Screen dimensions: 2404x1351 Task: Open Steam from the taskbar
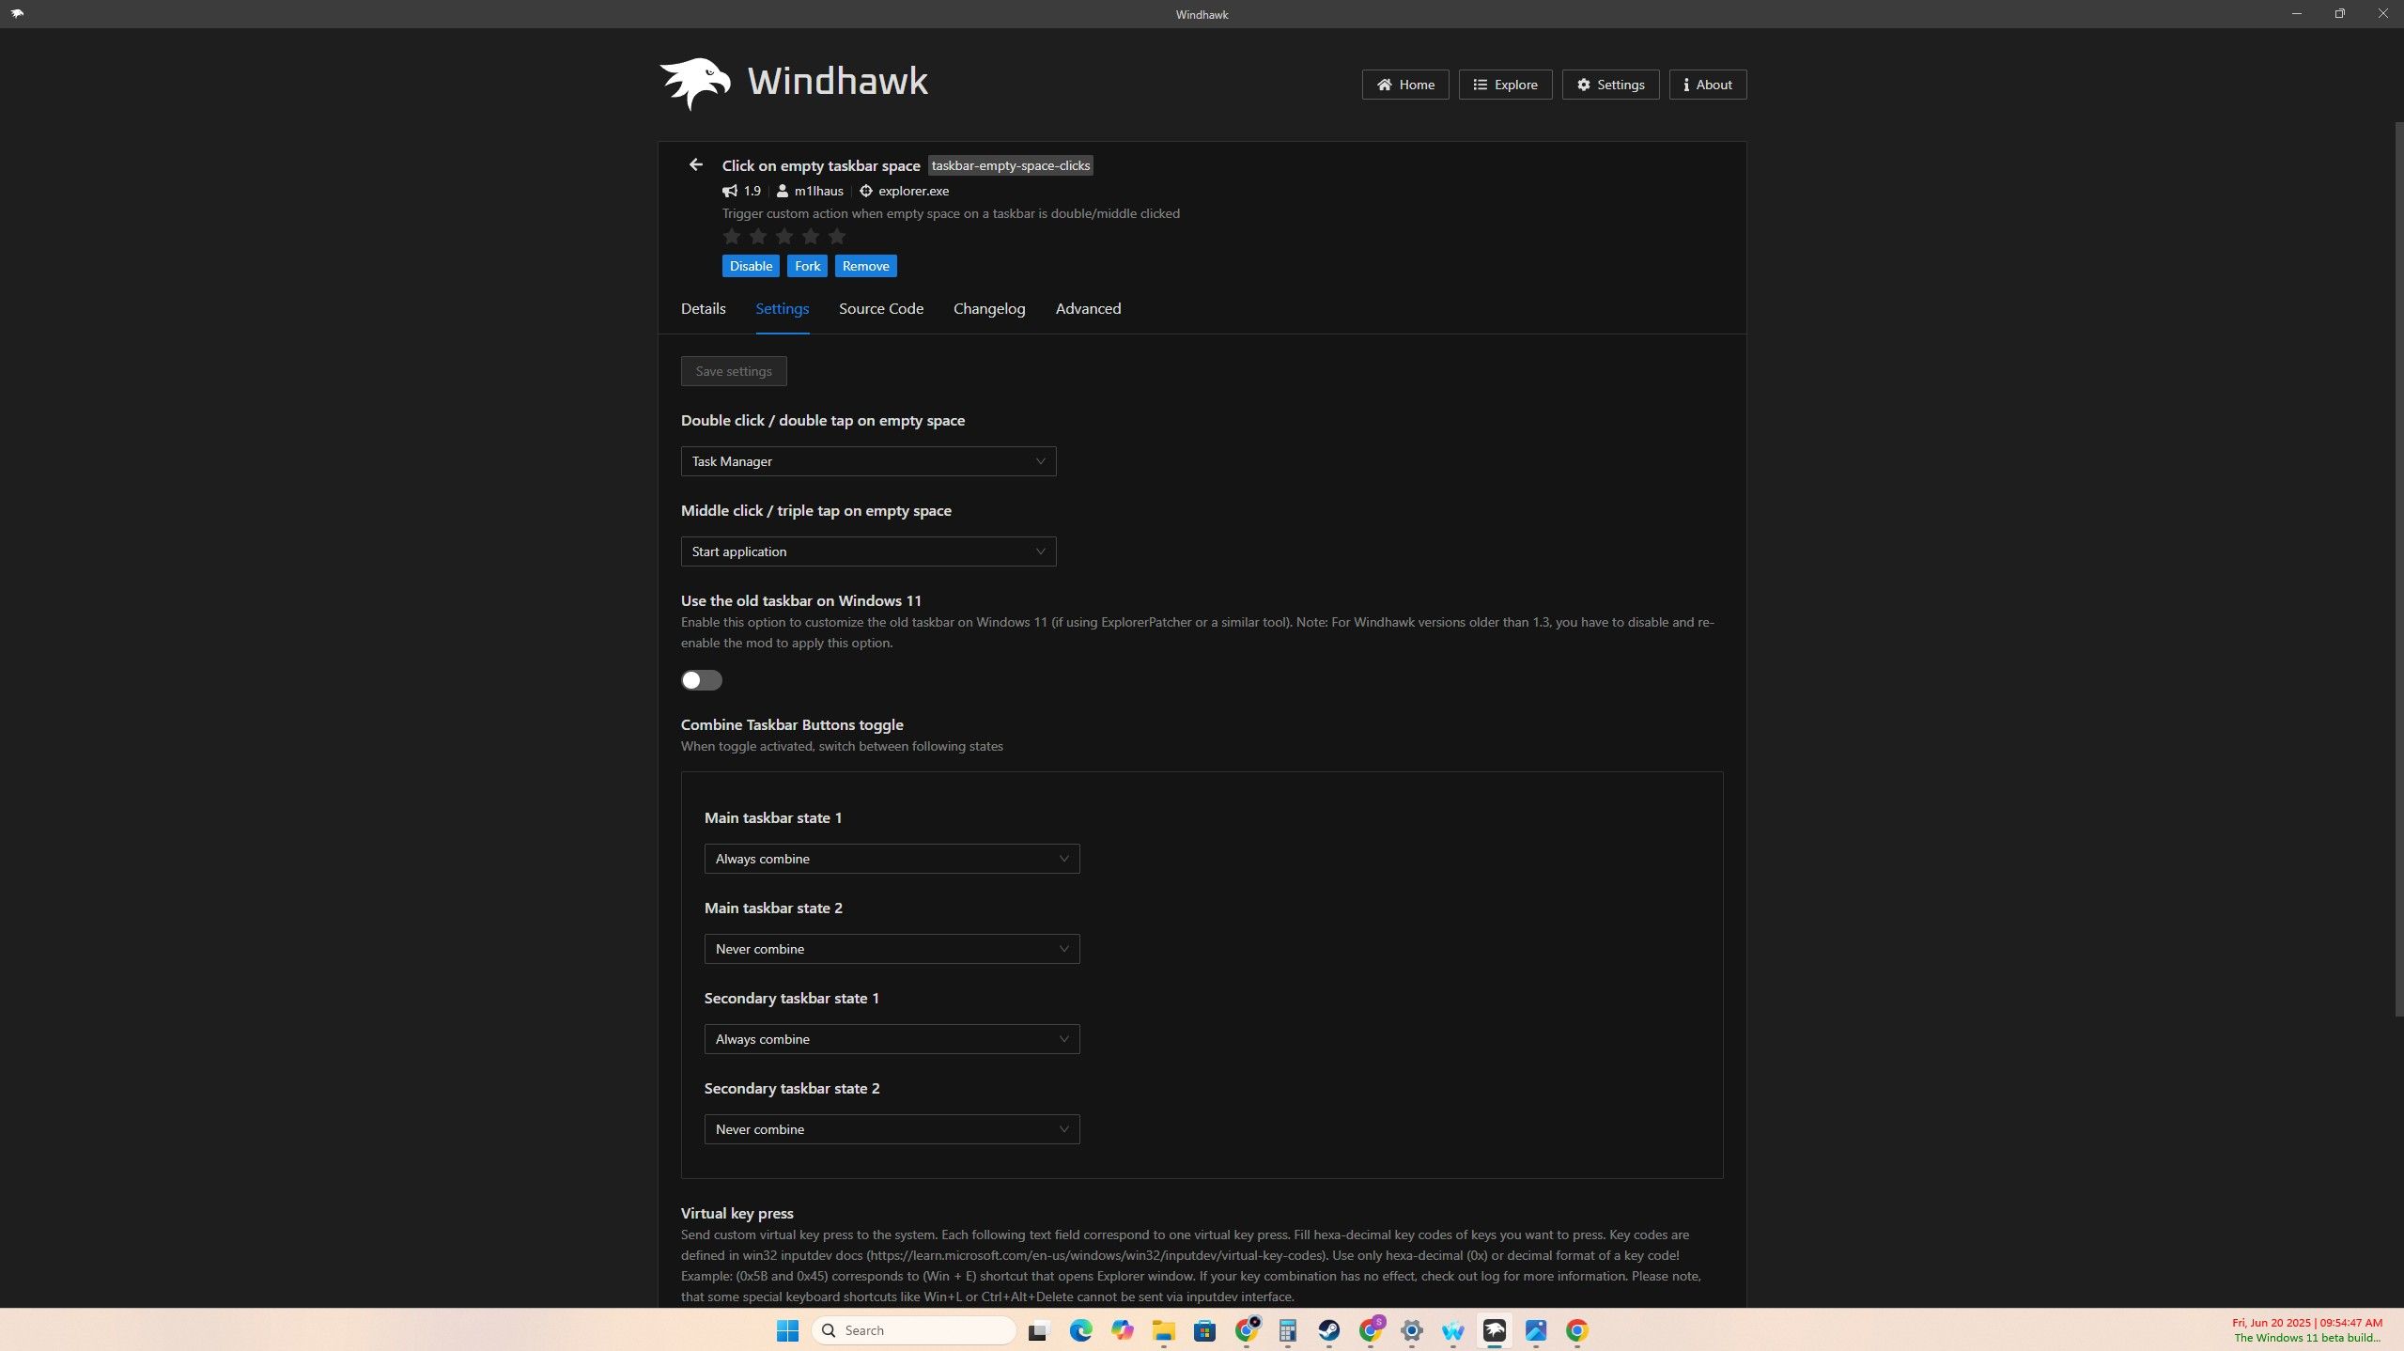[x=1328, y=1330]
